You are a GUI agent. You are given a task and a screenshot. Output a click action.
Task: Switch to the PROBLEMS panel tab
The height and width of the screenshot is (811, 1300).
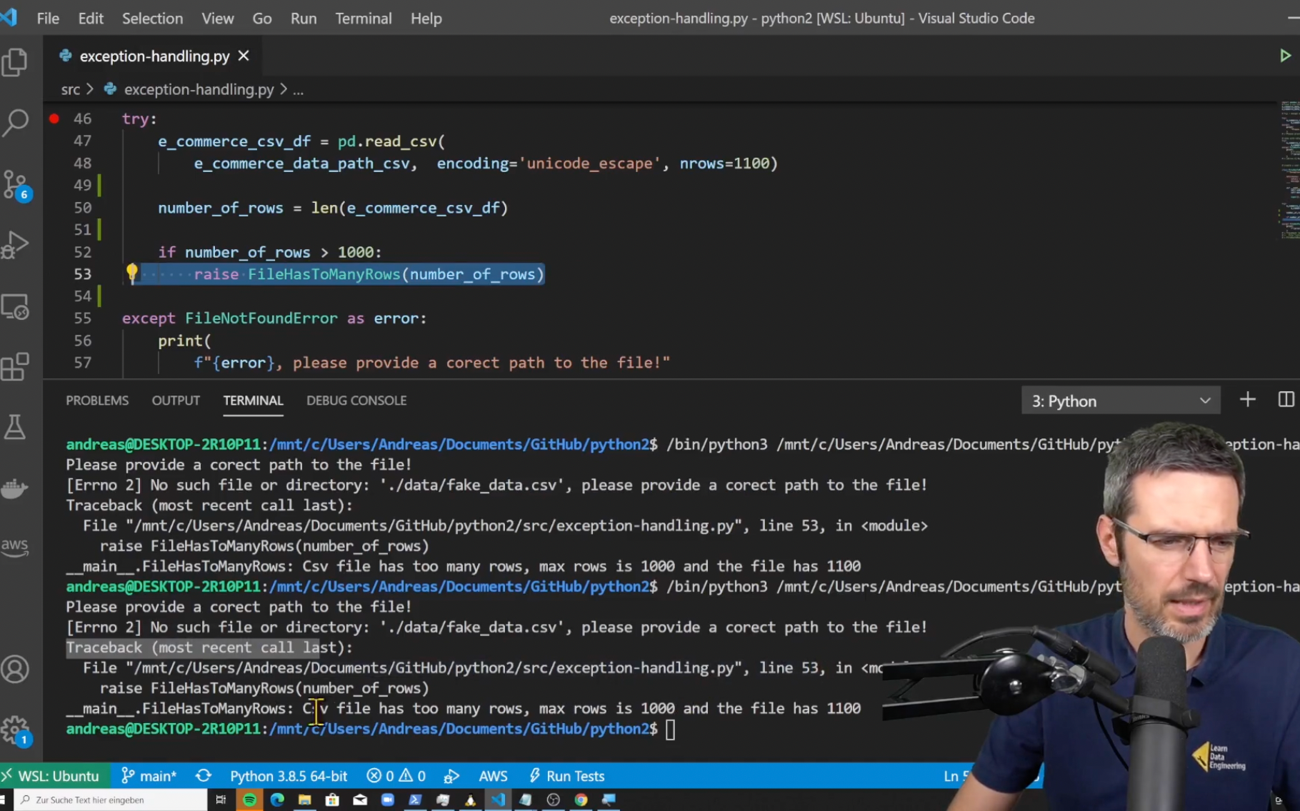(x=97, y=401)
